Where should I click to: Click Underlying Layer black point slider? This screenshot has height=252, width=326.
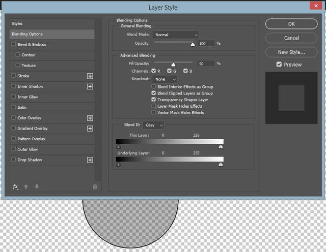118,165
